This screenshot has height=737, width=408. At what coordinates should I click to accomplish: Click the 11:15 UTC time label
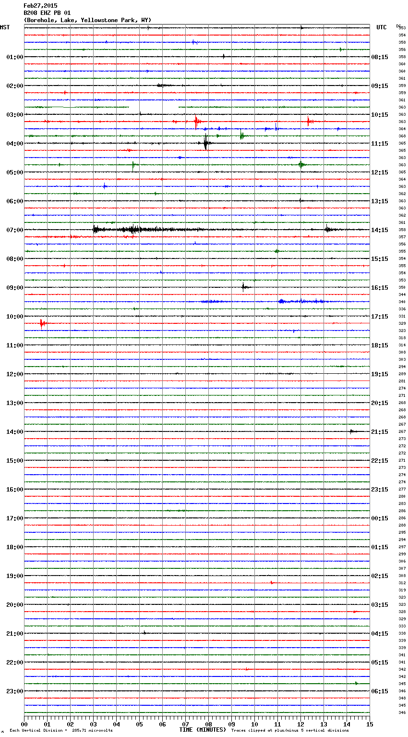[x=380, y=143]
